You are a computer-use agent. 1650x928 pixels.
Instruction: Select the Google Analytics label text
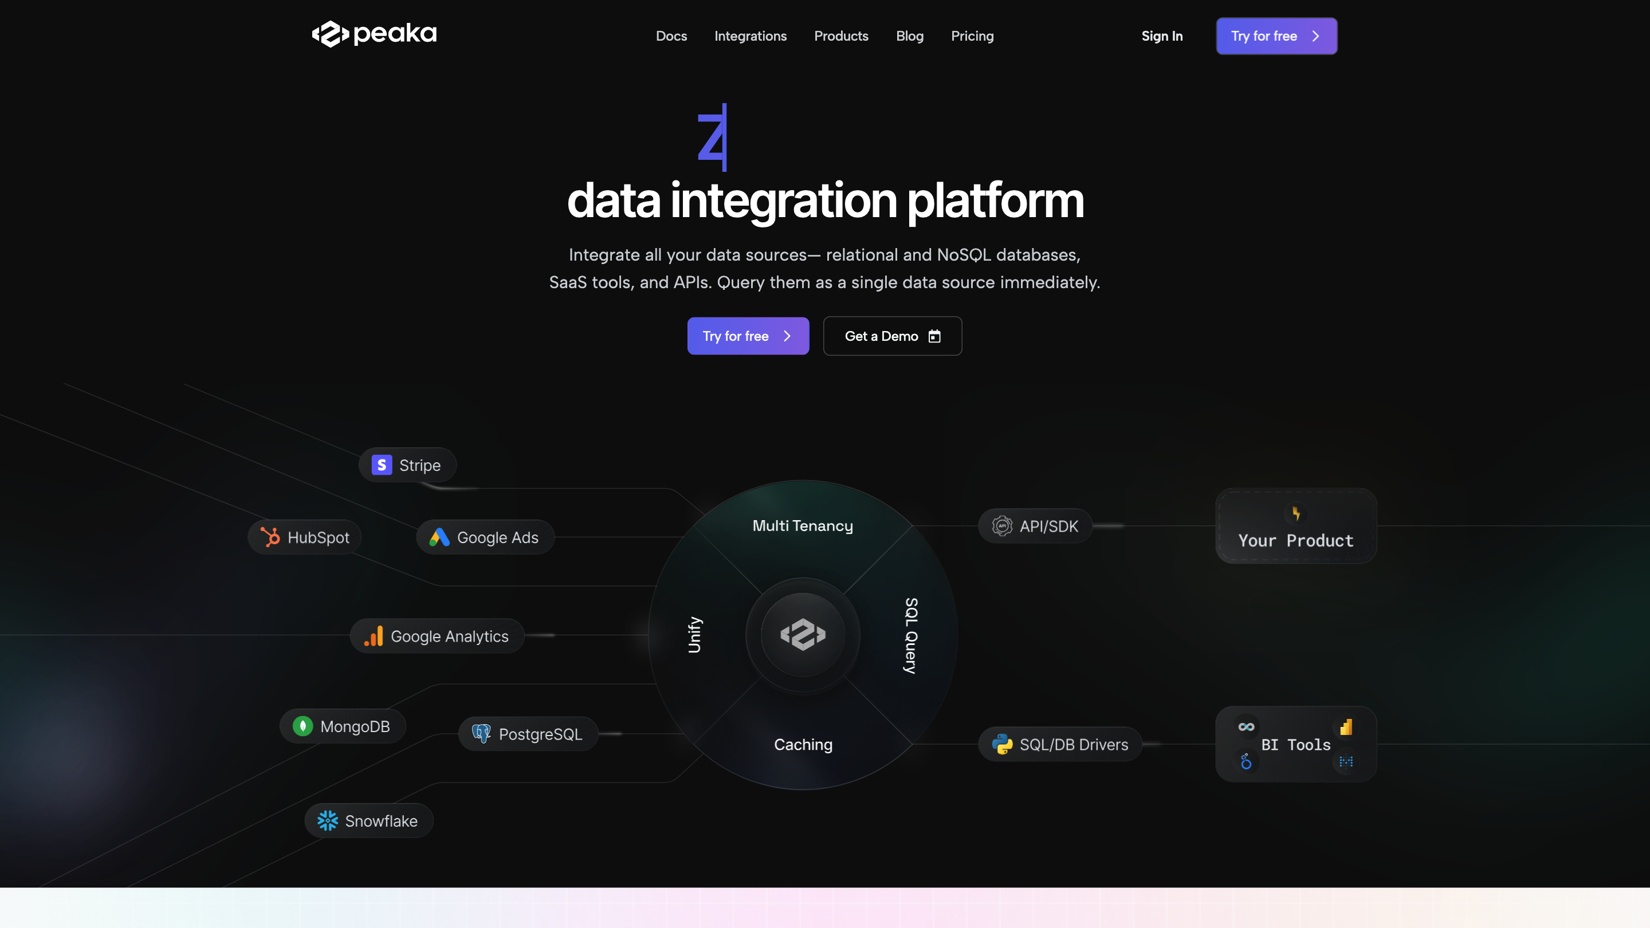click(x=450, y=636)
